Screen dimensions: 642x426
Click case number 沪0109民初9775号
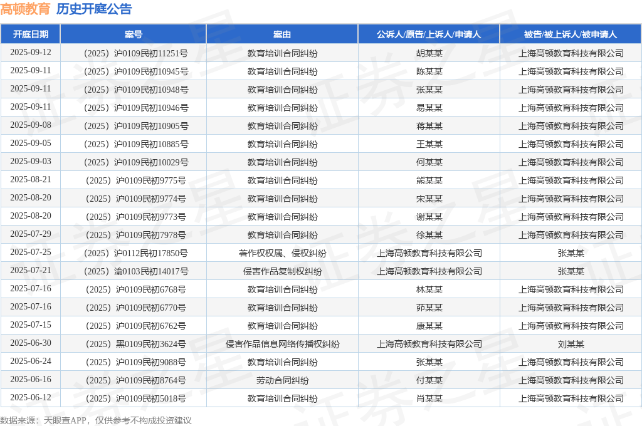pos(151,180)
